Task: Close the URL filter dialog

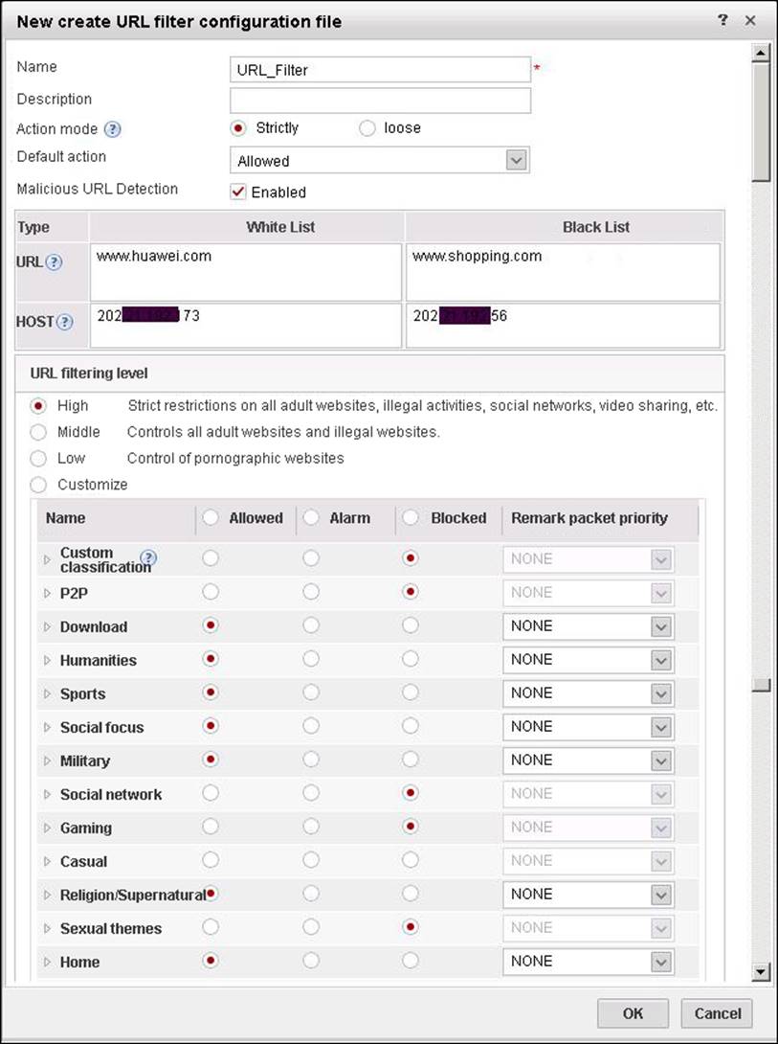Action: pyautogui.click(x=750, y=20)
